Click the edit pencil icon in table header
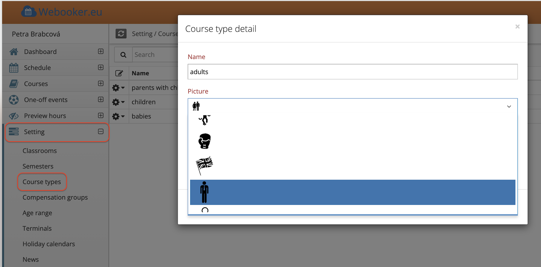This screenshot has width=541, height=267. coord(119,73)
